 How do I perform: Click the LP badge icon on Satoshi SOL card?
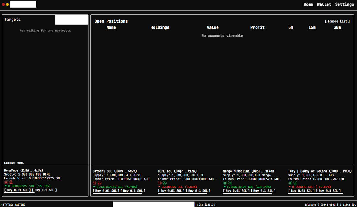95,183
